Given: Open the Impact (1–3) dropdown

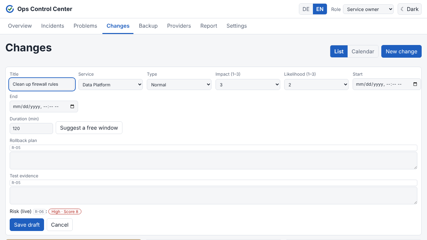Looking at the screenshot, I should pyautogui.click(x=248, y=85).
